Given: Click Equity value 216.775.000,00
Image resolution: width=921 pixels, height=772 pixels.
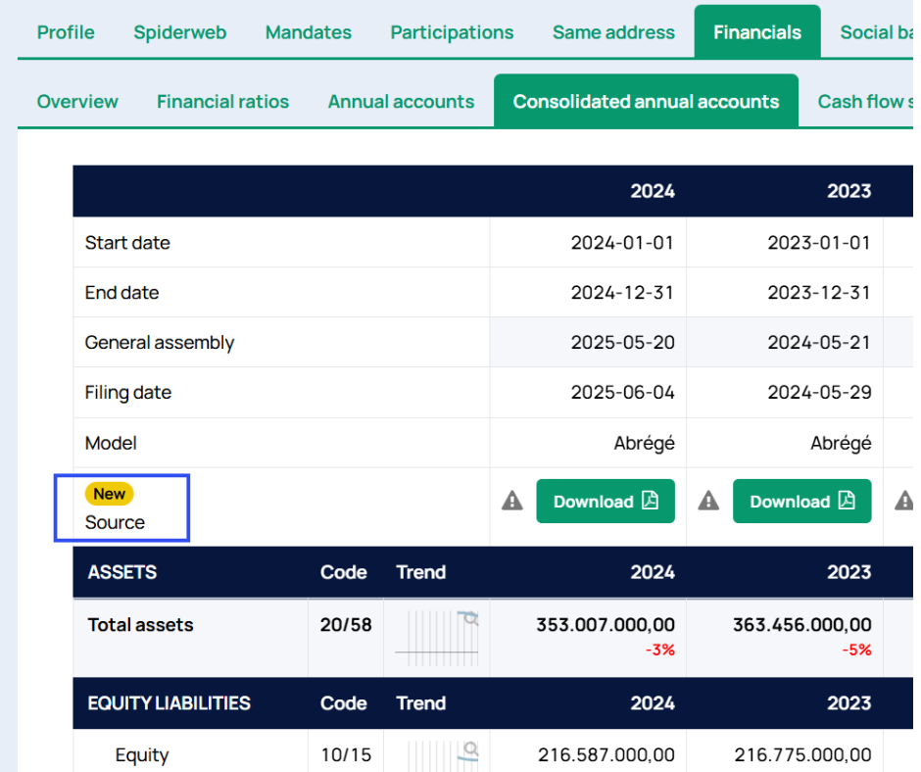Looking at the screenshot, I should click(x=803, y=755).
